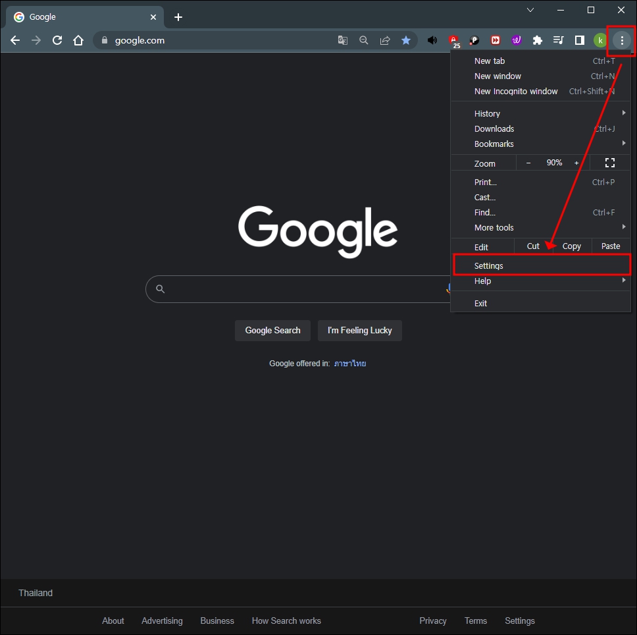The width and height of the screenshot is (637, 635).
Task: Enter fullscreen from the Zoom row
Action: 610,163
